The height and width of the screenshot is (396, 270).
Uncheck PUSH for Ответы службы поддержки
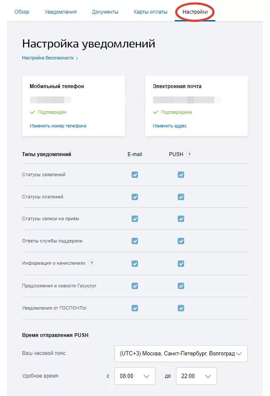pos(181,241)
